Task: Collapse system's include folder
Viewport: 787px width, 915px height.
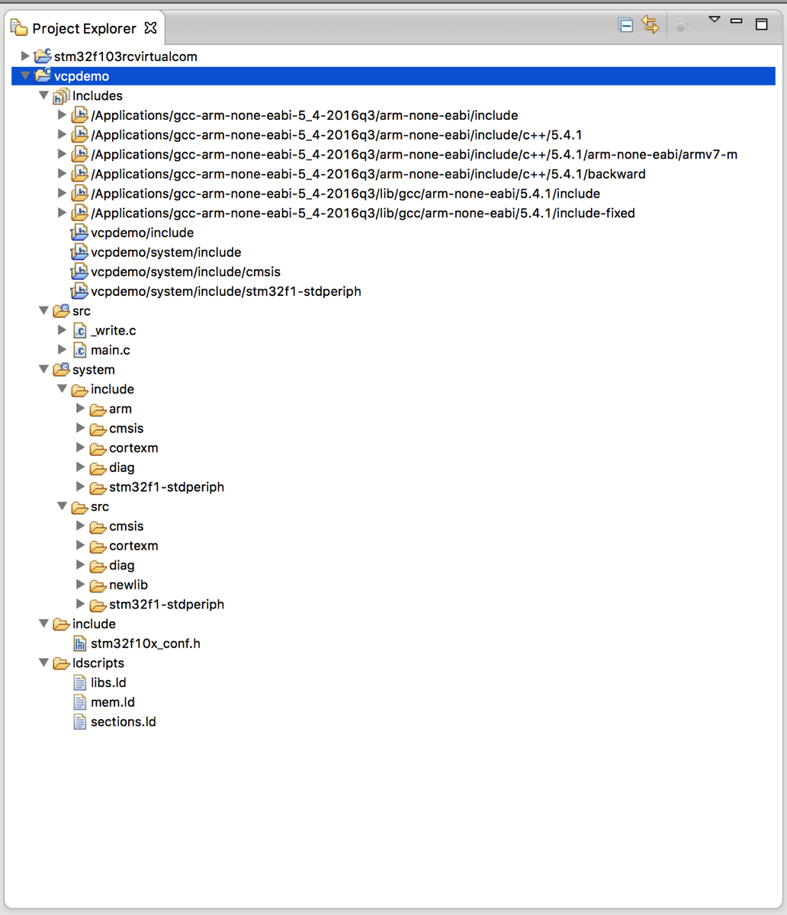Action: point(63,389)
